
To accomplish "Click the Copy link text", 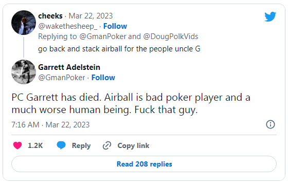I will (133, 146).
